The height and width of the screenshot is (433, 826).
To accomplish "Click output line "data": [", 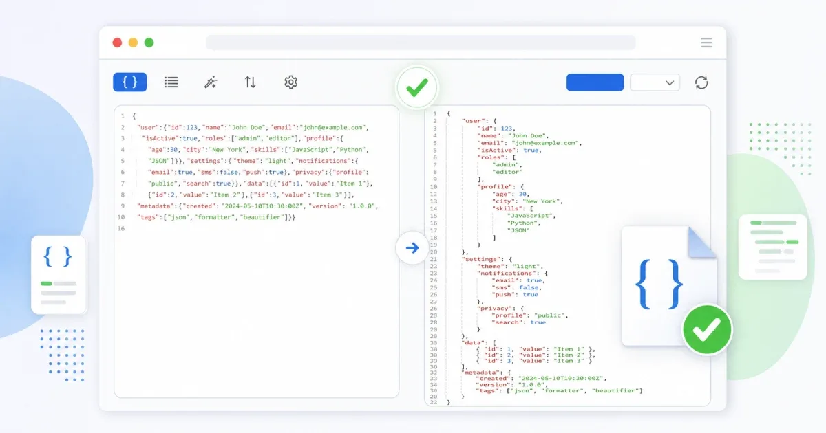I will 479,342.
